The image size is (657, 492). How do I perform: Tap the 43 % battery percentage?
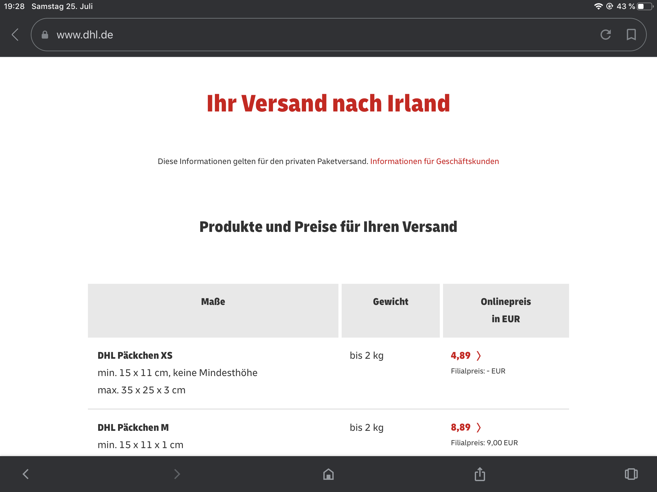point(626,6)
